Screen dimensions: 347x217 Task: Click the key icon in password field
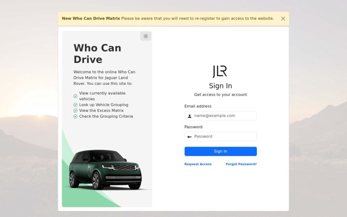tap(189, 137)
